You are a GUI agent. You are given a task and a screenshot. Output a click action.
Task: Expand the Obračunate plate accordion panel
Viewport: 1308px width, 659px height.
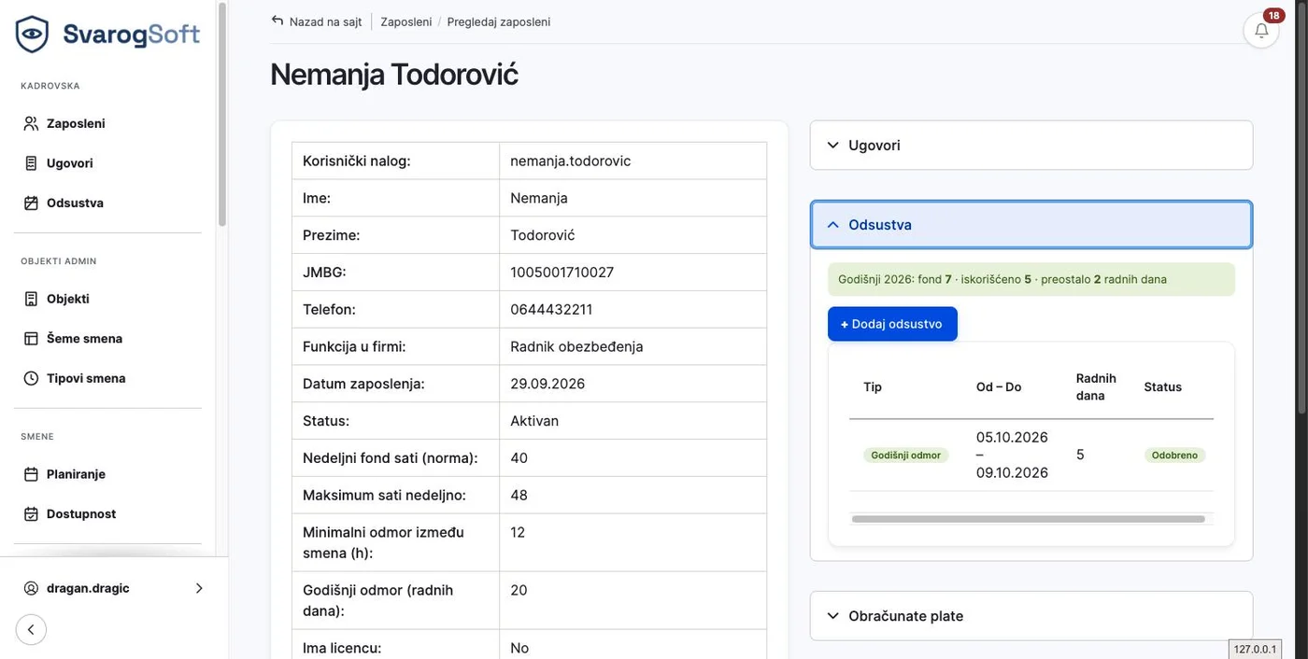point(1031,616)
